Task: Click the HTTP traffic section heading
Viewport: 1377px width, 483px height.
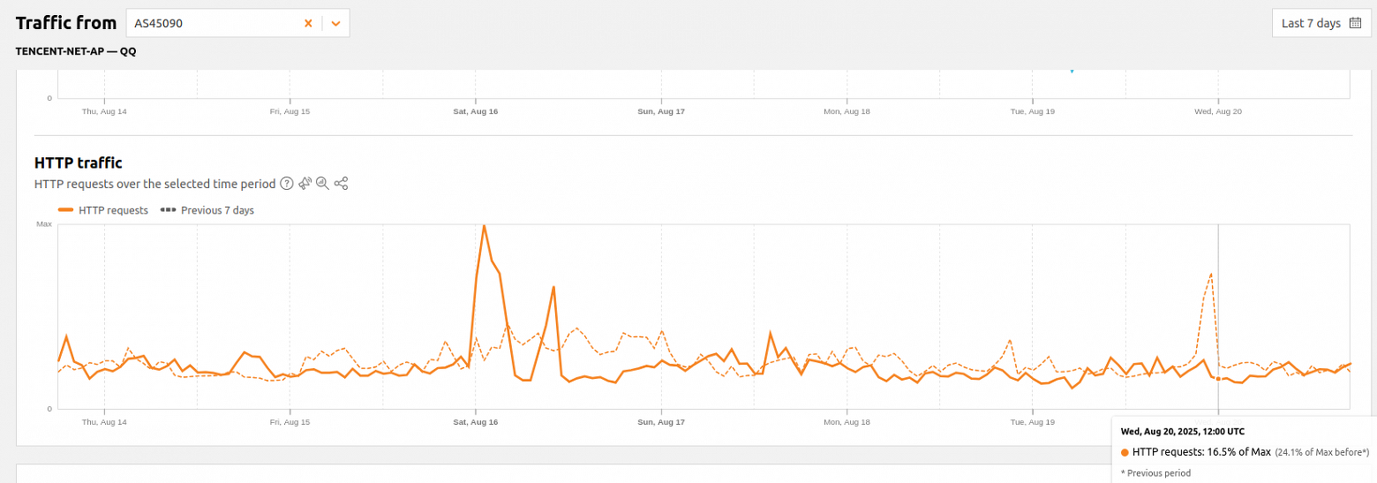Action: click(78, 162)
